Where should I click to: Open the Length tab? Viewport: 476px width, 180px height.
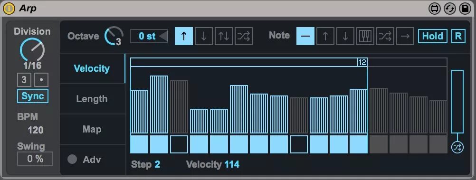click(x=92, y=99)
